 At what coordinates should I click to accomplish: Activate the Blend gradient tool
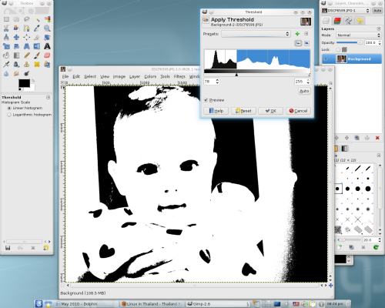point(16,55)
